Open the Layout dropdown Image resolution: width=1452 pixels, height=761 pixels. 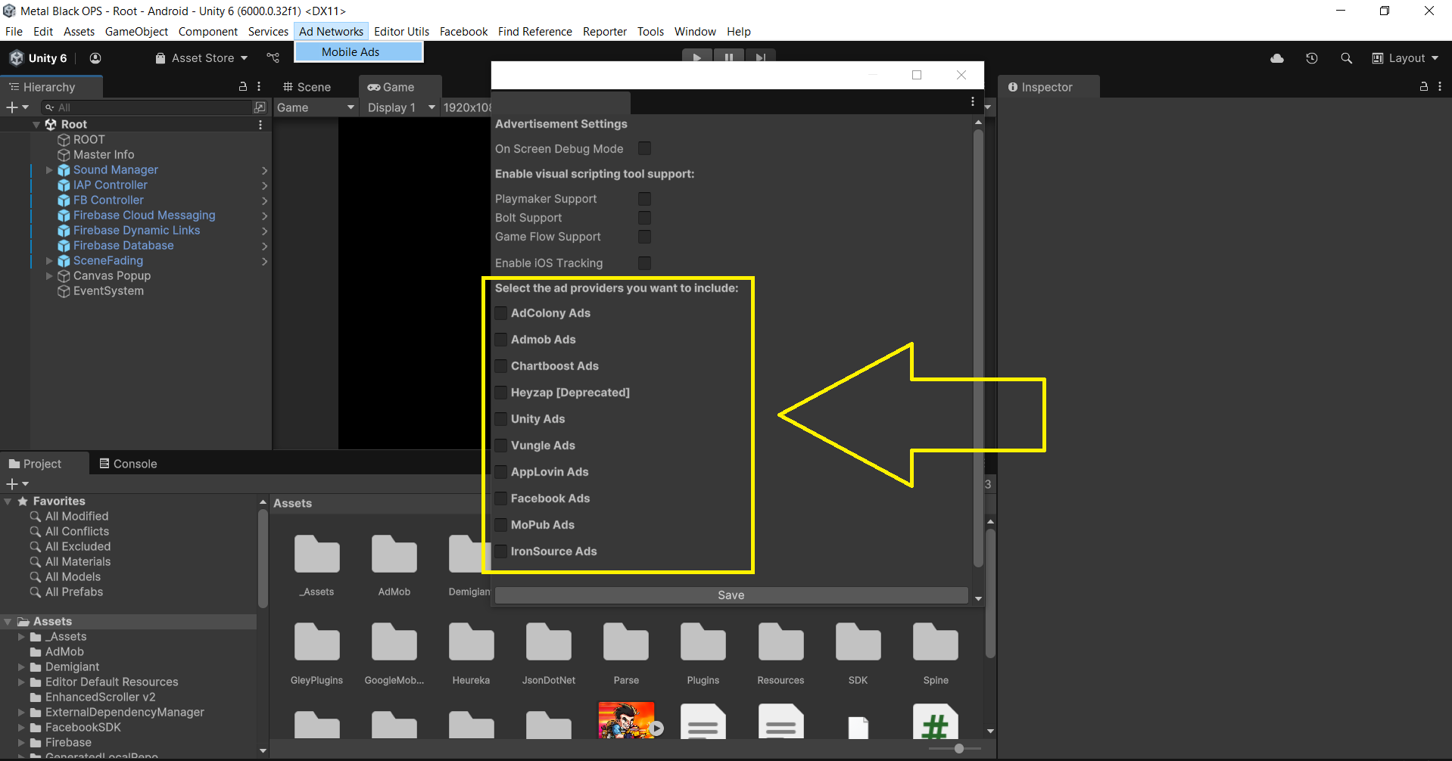(x=1405, y=58)
